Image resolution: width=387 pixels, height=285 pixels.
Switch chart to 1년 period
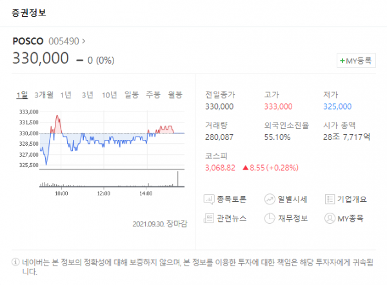(66, 95)
